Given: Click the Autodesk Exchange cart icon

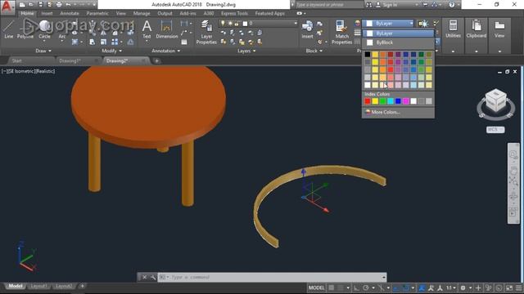Looking at the screenshot, I should [x=426, y=5].
